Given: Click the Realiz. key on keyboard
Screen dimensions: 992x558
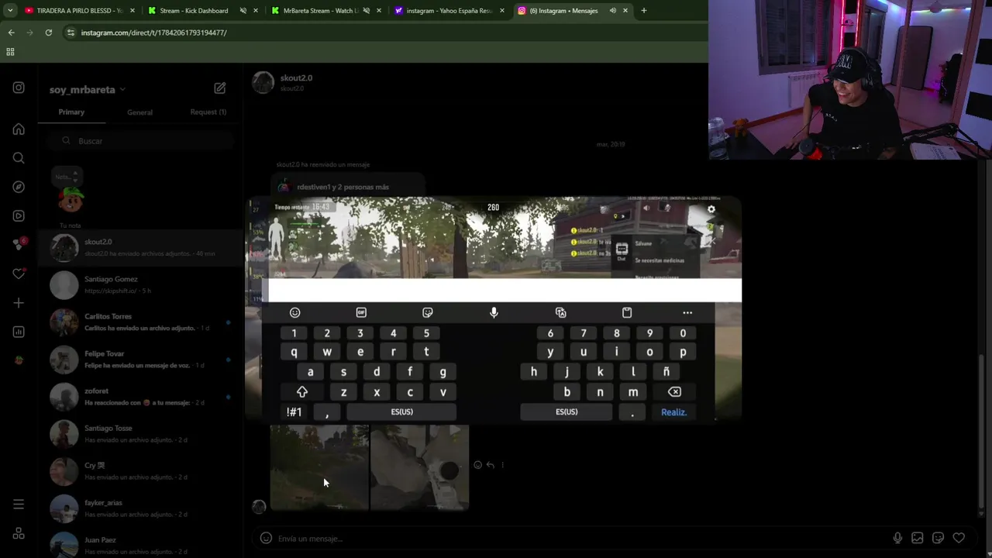Looking at the screenshot, I should coord(673,412).
